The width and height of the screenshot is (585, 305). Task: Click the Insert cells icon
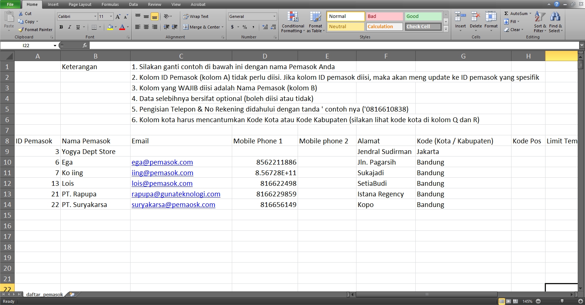pyautogui.click(x=460, y=17)
